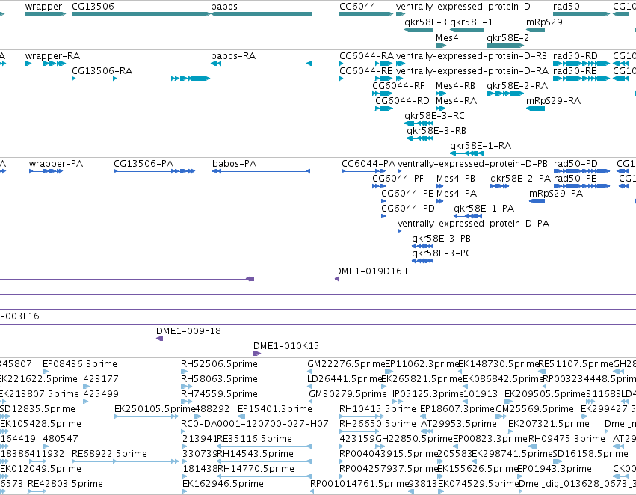Select EP08436.3prime EST label
Viewport: 636px width, 495px height.
pos(80,364)
